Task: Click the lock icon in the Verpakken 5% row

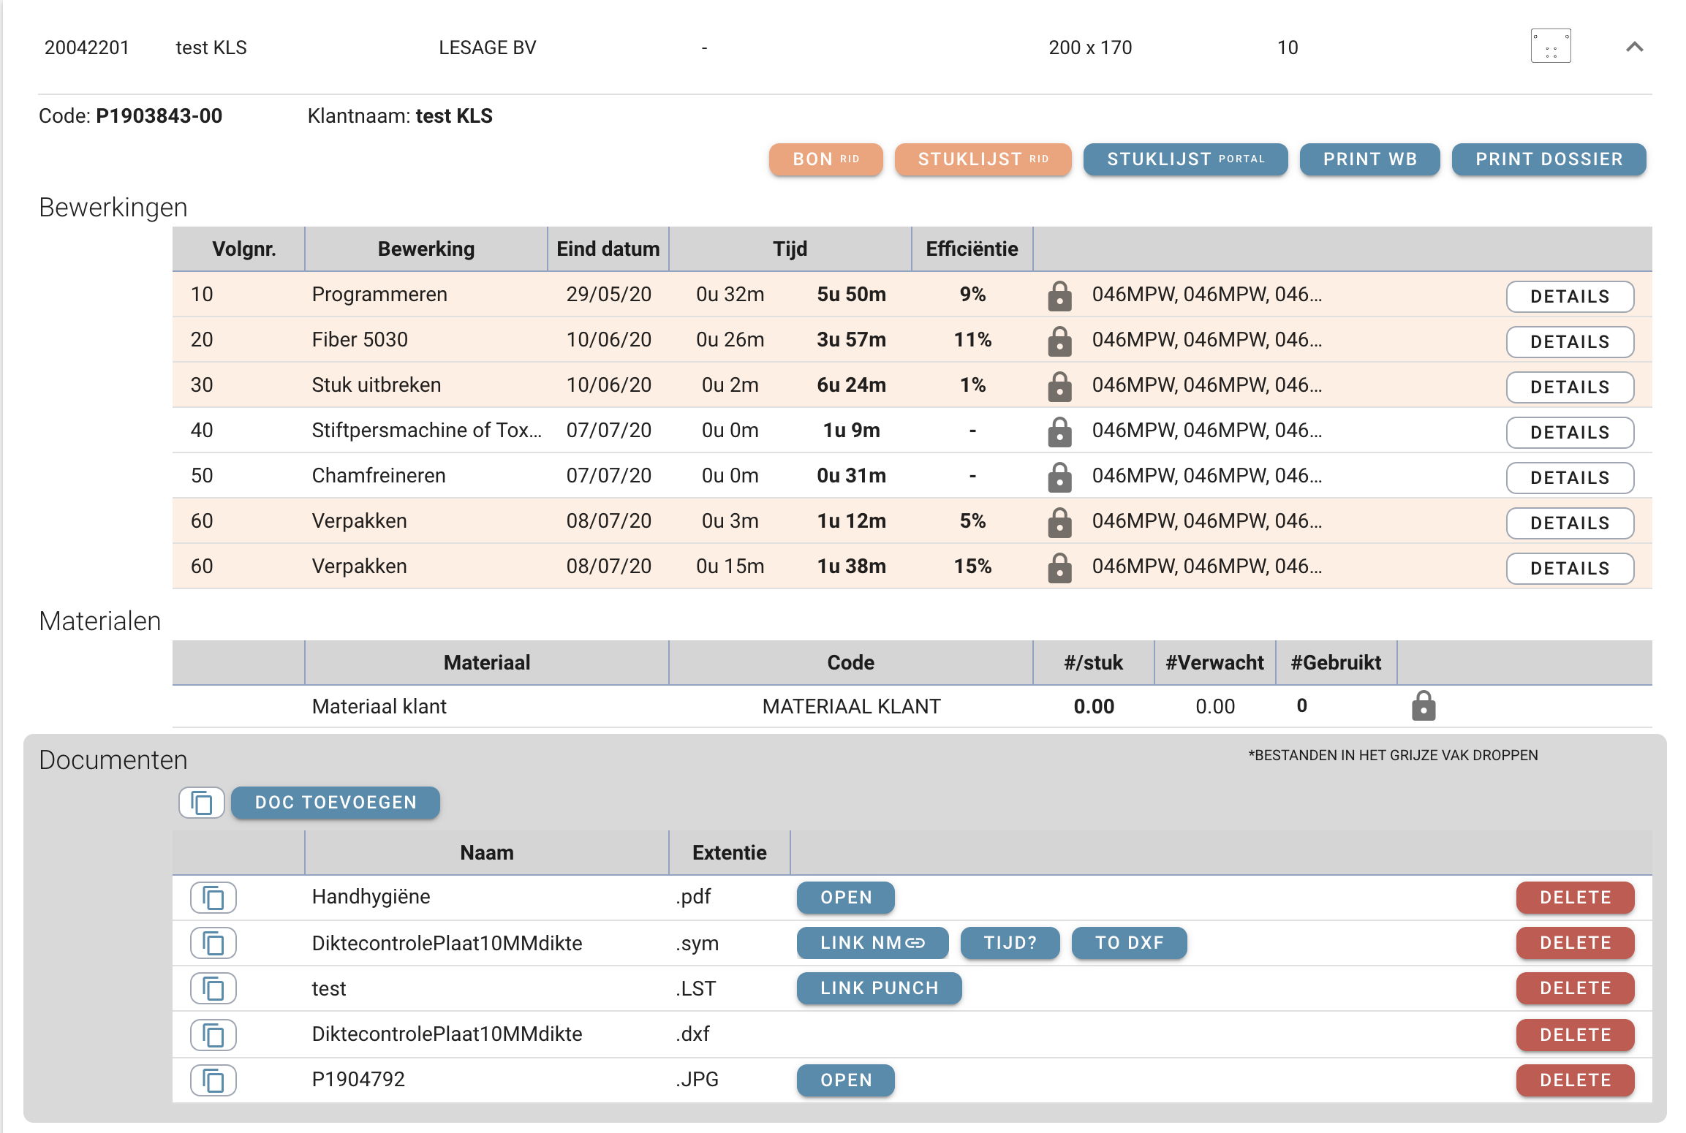Action: 1059,522
